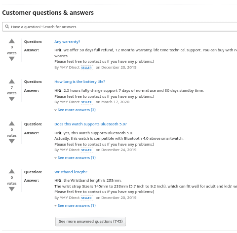Upvote the Bluetooth 5.0 question
Image resolution: width=237 pixels, height=233 pixels.
(12, 123)
